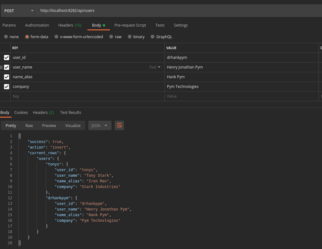Uncheck the name_alias row checkbox
322x249 pixels.
click(x=7, y=77)
